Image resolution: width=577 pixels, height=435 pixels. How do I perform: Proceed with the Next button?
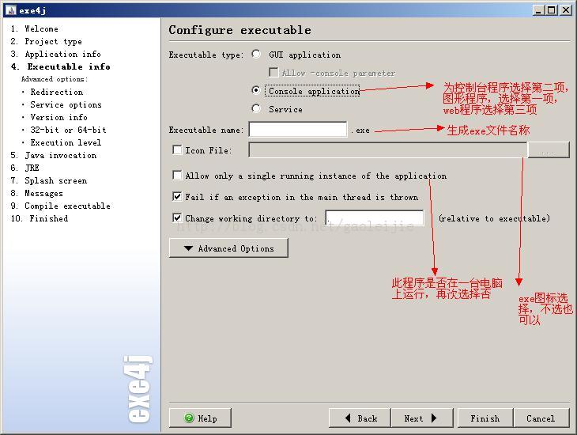[422, 418]
